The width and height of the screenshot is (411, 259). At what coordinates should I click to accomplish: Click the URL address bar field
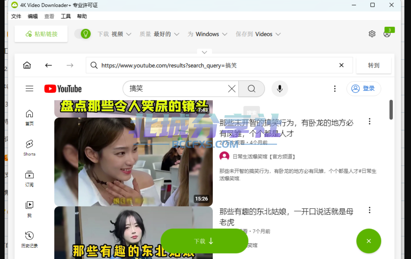219,65
